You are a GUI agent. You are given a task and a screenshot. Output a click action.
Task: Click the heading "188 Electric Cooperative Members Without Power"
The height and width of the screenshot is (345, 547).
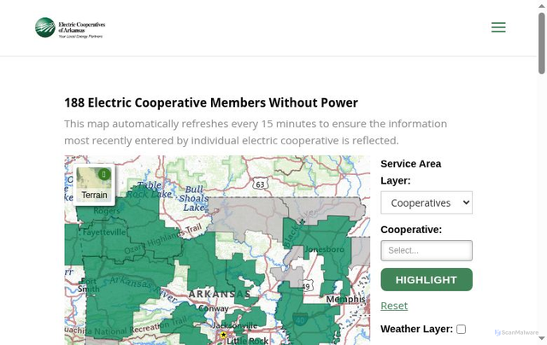point(211,102)
